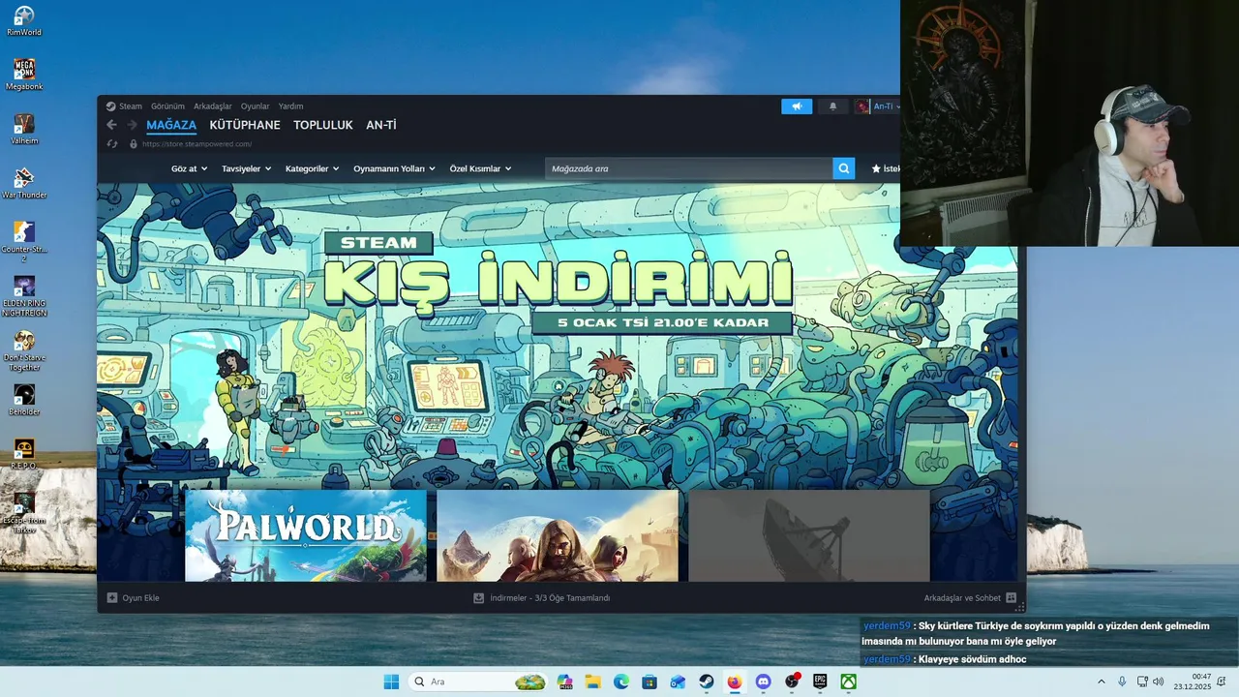Open RimWorld desktop shortcut
Viewport: 1239px width, 697px height.
click(x=24, y=21)
